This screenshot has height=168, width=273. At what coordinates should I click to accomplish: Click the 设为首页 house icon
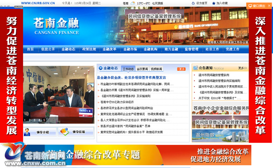point(193,3)
